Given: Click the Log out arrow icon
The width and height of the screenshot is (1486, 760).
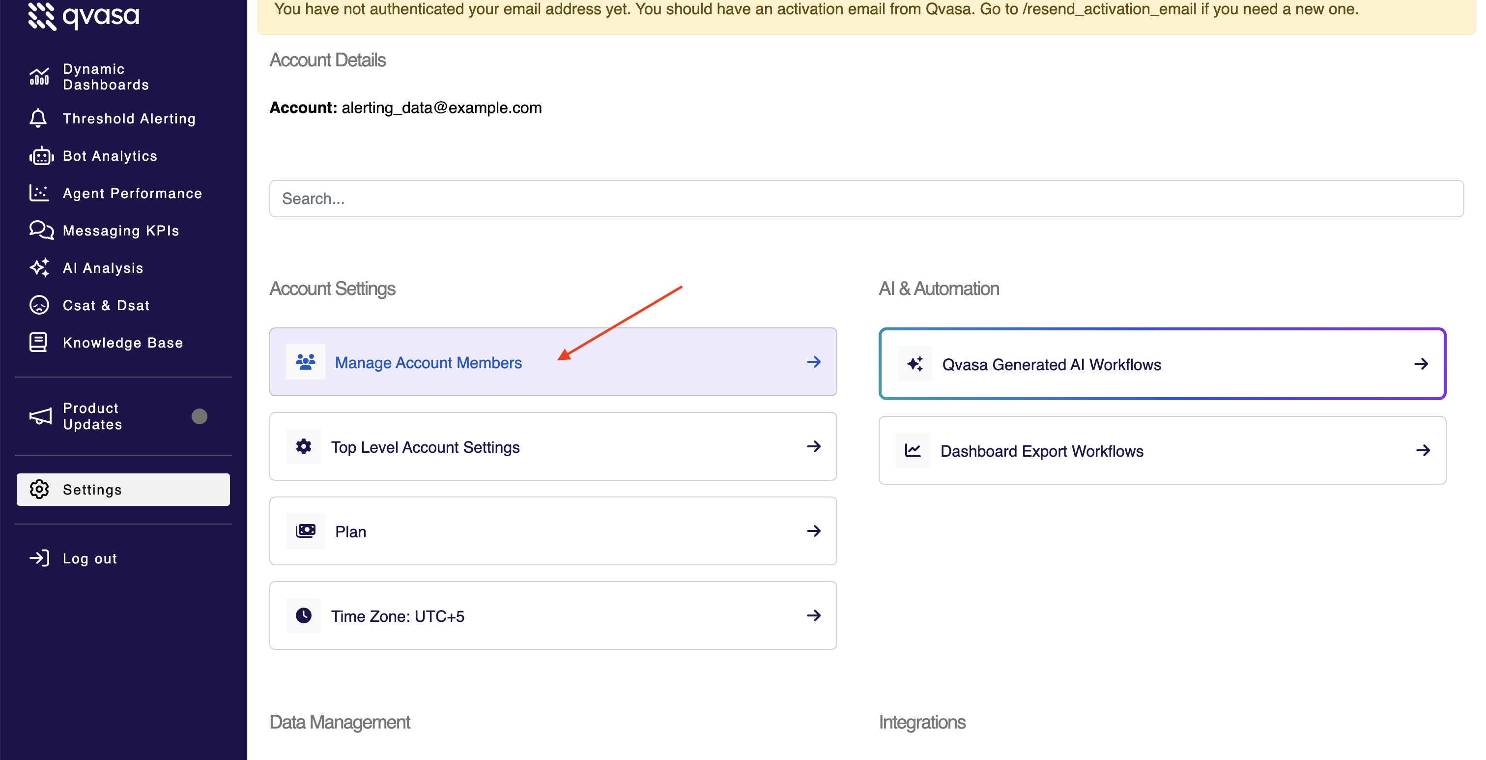Looking at the screenshot, I should point(39,558).
